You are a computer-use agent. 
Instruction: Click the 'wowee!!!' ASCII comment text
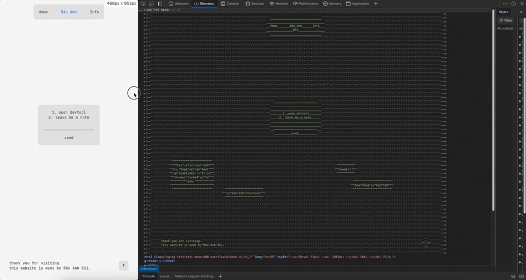point(346,170)
